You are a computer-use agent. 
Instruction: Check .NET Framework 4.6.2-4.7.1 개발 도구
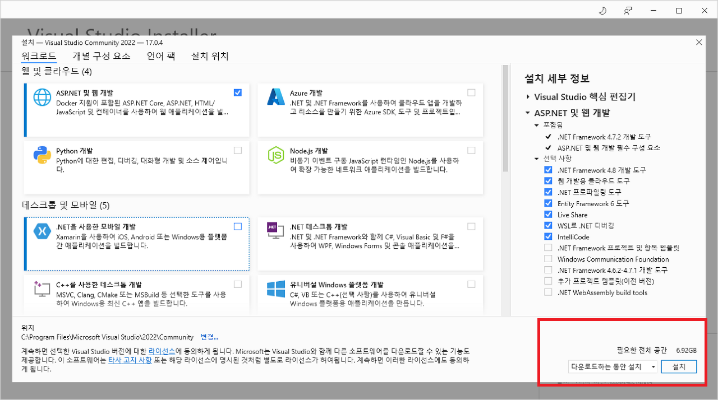point(548,270)
